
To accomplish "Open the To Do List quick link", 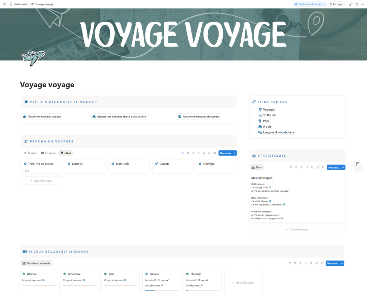I will click(270, 115).
